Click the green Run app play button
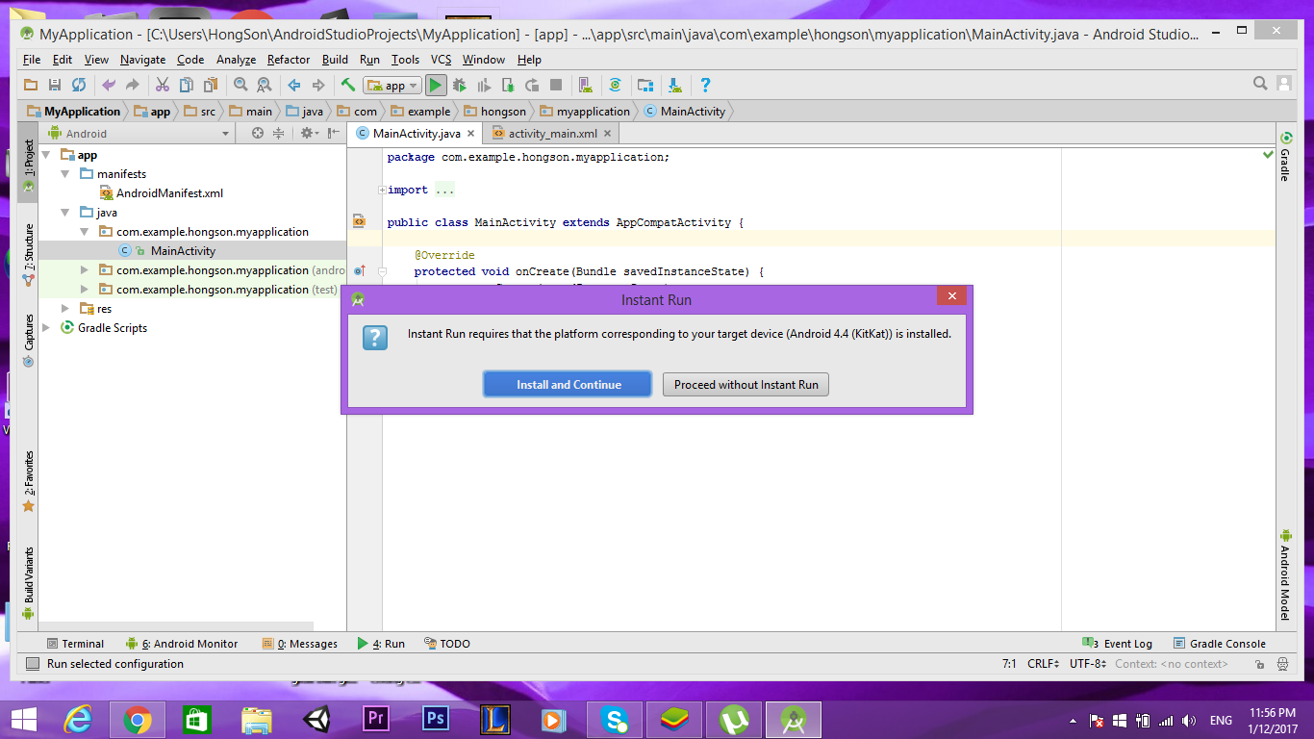 (436, 85)
